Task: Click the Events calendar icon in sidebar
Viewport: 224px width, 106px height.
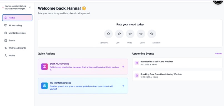Action: coord(6,41)
